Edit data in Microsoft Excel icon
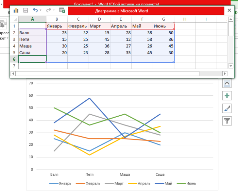Viewport: 238px width, 196px height. coord(62,10)
